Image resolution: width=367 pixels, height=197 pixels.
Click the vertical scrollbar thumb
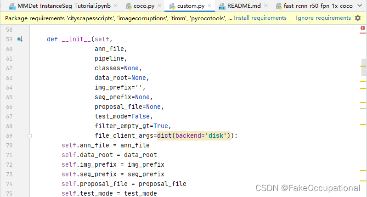[364, 68]
